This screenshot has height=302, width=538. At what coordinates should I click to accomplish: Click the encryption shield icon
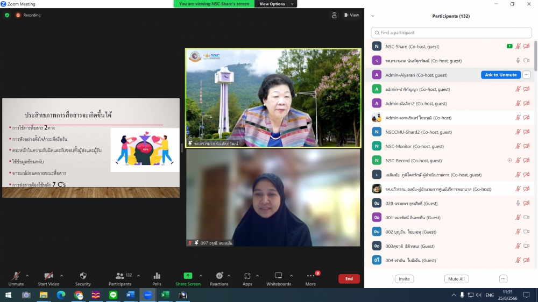pyautogui.click(x=7, y=15)
